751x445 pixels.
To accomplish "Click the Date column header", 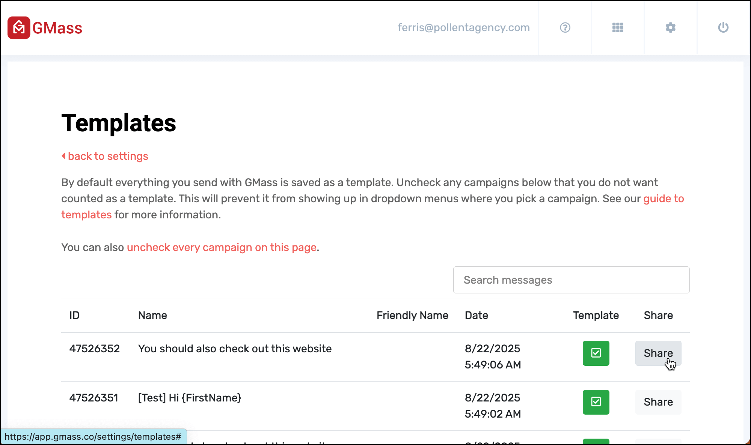I will point(476,316).
